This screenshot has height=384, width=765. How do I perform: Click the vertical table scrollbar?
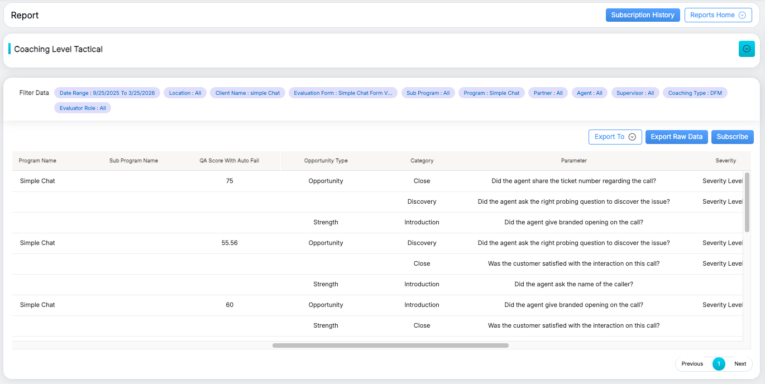click(x=747, y=202)
